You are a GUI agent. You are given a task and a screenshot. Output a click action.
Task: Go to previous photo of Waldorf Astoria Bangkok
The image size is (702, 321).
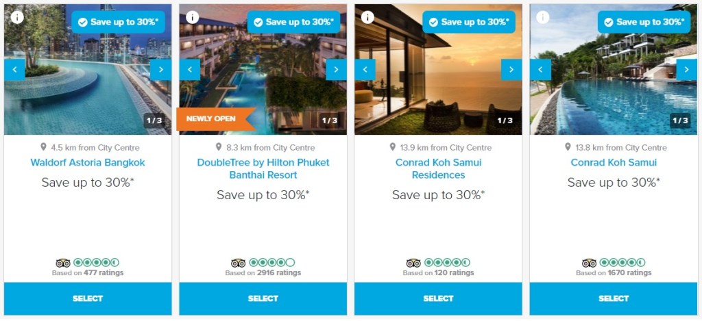(x=15, y=70)
